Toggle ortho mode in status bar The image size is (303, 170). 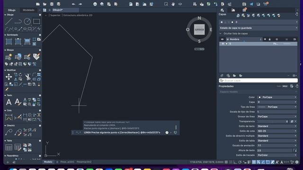235,162
